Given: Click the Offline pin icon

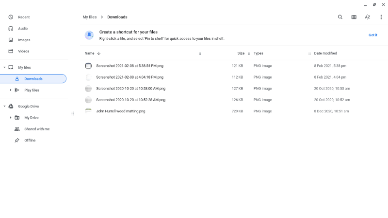Looking at the screenshot, I should pyautogui.click(x=17, y=140).
